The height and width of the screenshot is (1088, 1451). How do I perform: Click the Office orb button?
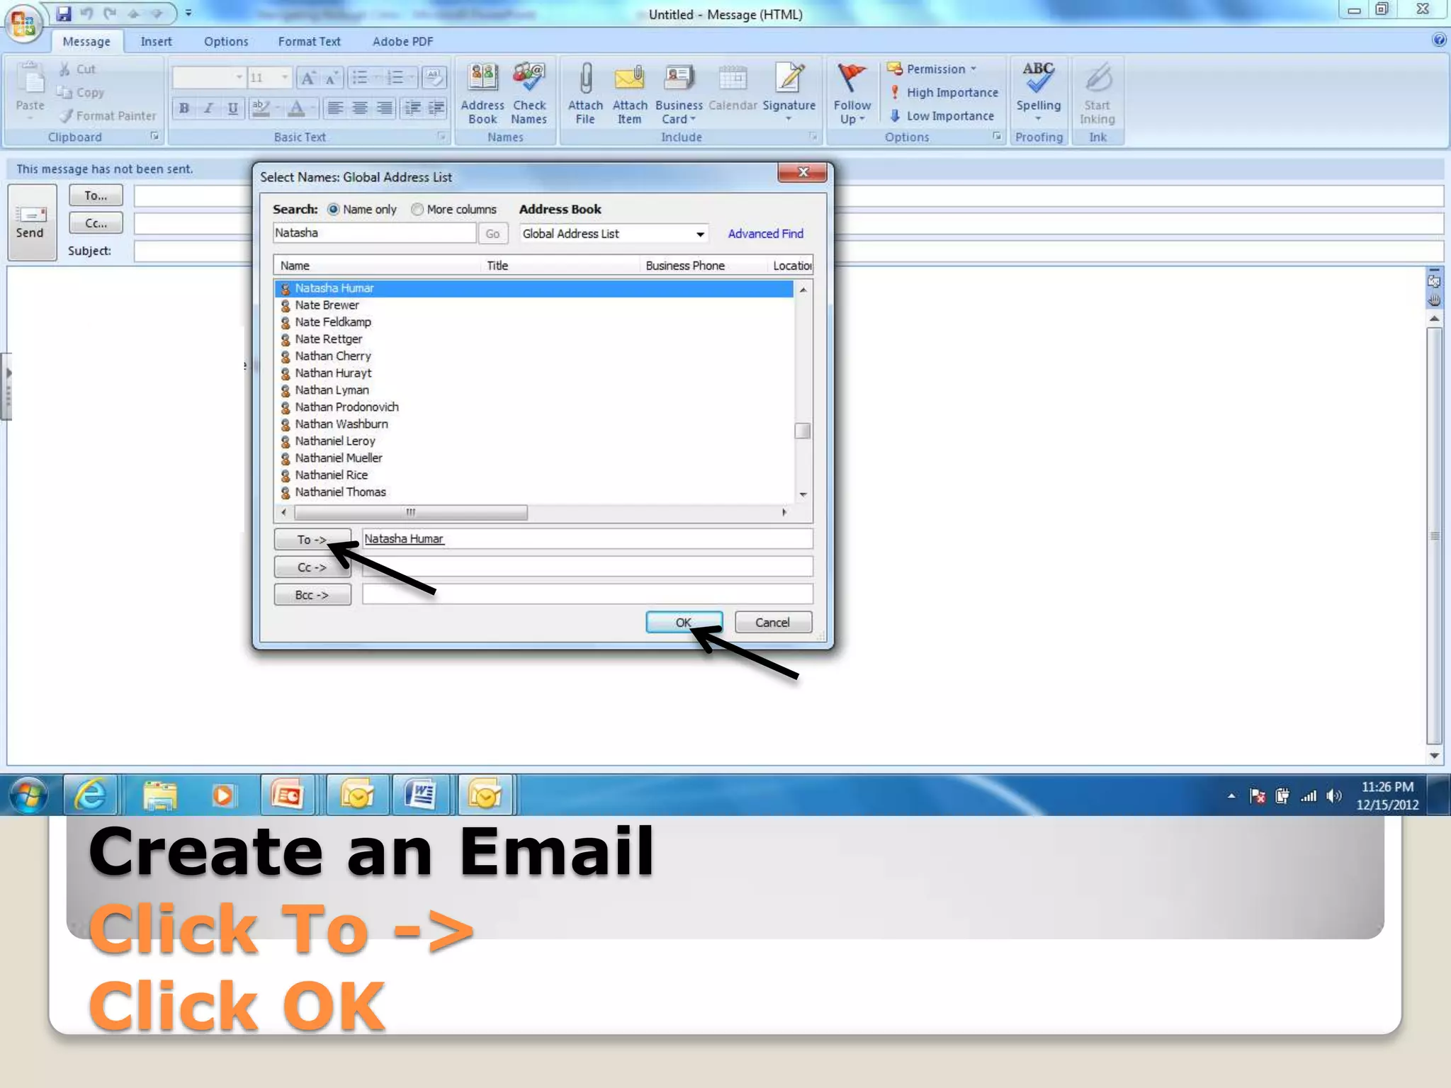pos(23,23)
